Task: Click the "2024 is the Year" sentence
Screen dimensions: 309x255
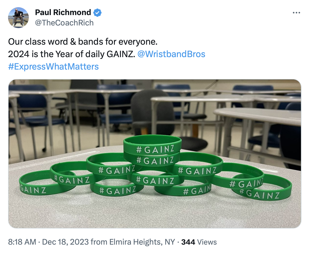Action: (x=72, y=54)
